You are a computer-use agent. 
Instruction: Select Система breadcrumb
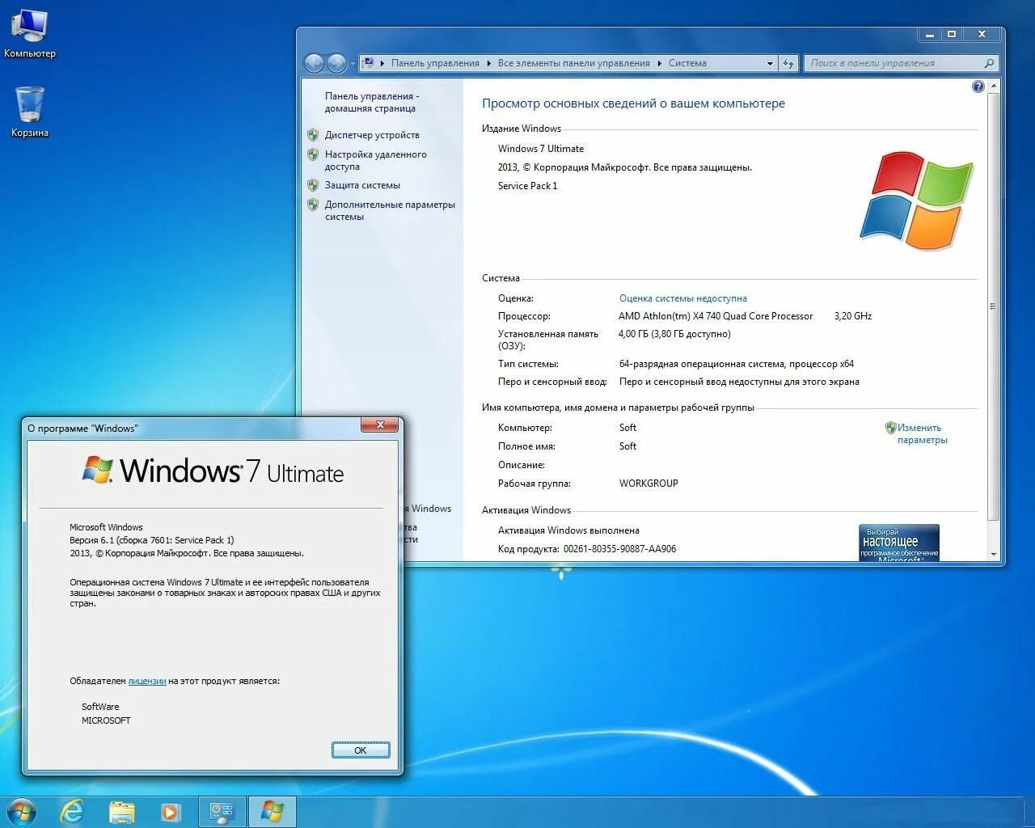(x=687, y=63)
